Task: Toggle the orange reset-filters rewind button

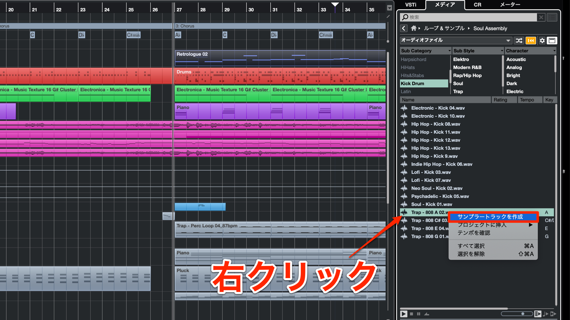Action: [x=531, y=40]
